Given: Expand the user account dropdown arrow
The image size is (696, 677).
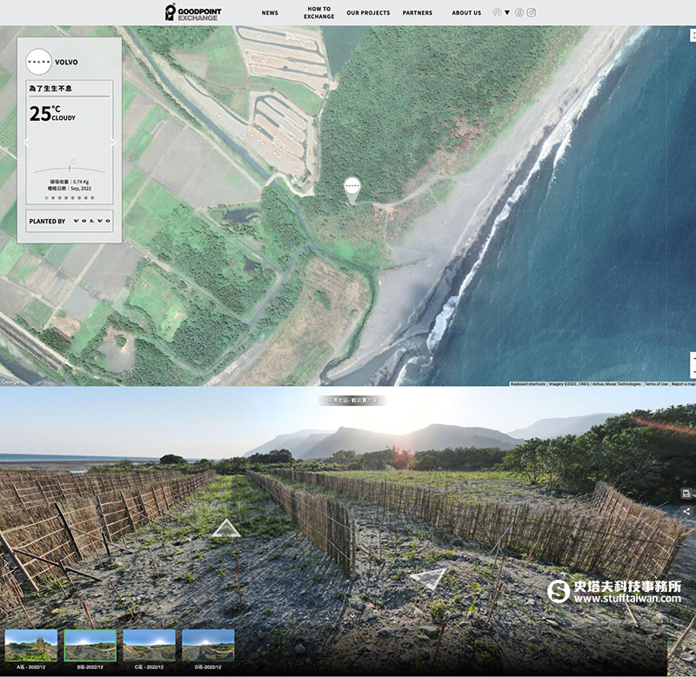Looking at the screenshot, I should (x=507, y=13).
